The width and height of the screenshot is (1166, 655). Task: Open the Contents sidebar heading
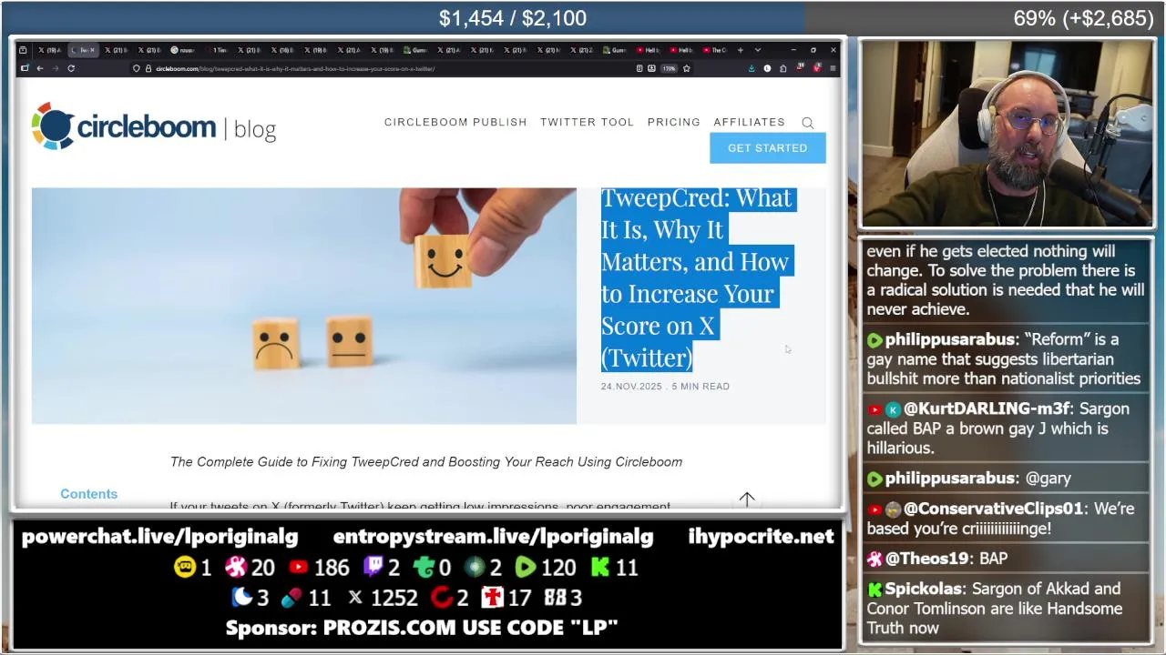[x=89, y=494]
